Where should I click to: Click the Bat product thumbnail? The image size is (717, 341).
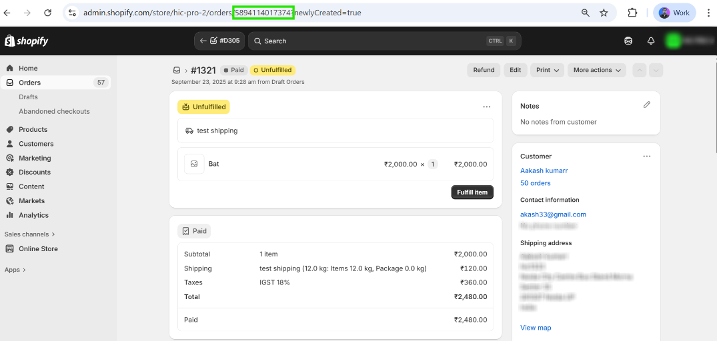pyautogui.click(x=194, y=164)
